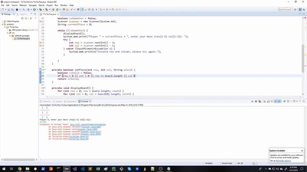Viewport: 307px width, 172px height.
Task: Click Remove All Terminated Launches in Console
Action: click(x=260, y=101)
